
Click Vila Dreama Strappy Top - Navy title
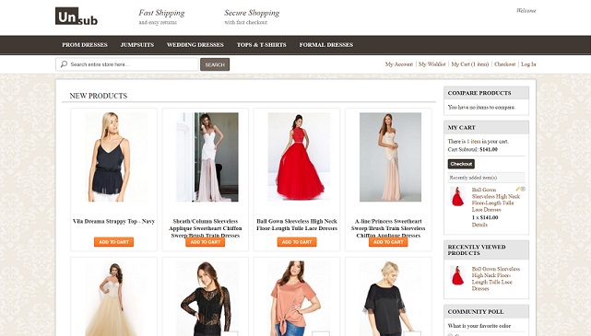113,221
